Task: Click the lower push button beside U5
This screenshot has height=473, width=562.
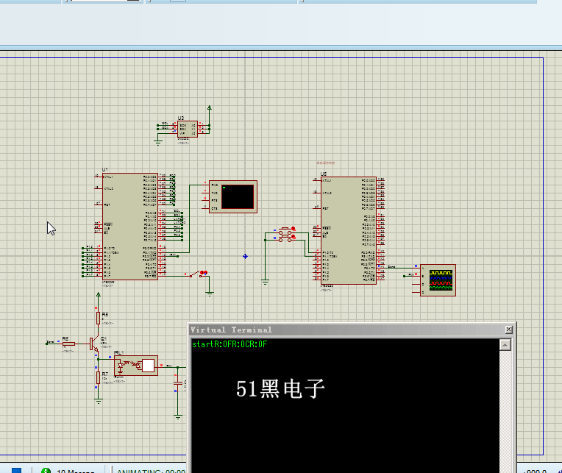Action: pyautogui.click(x=285, y=238)
